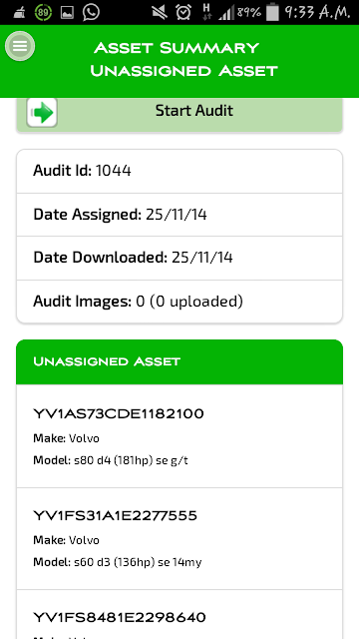359x639 pixels.
Task: Open asset YV1FS8481E2298640
Action: (179, 615)
